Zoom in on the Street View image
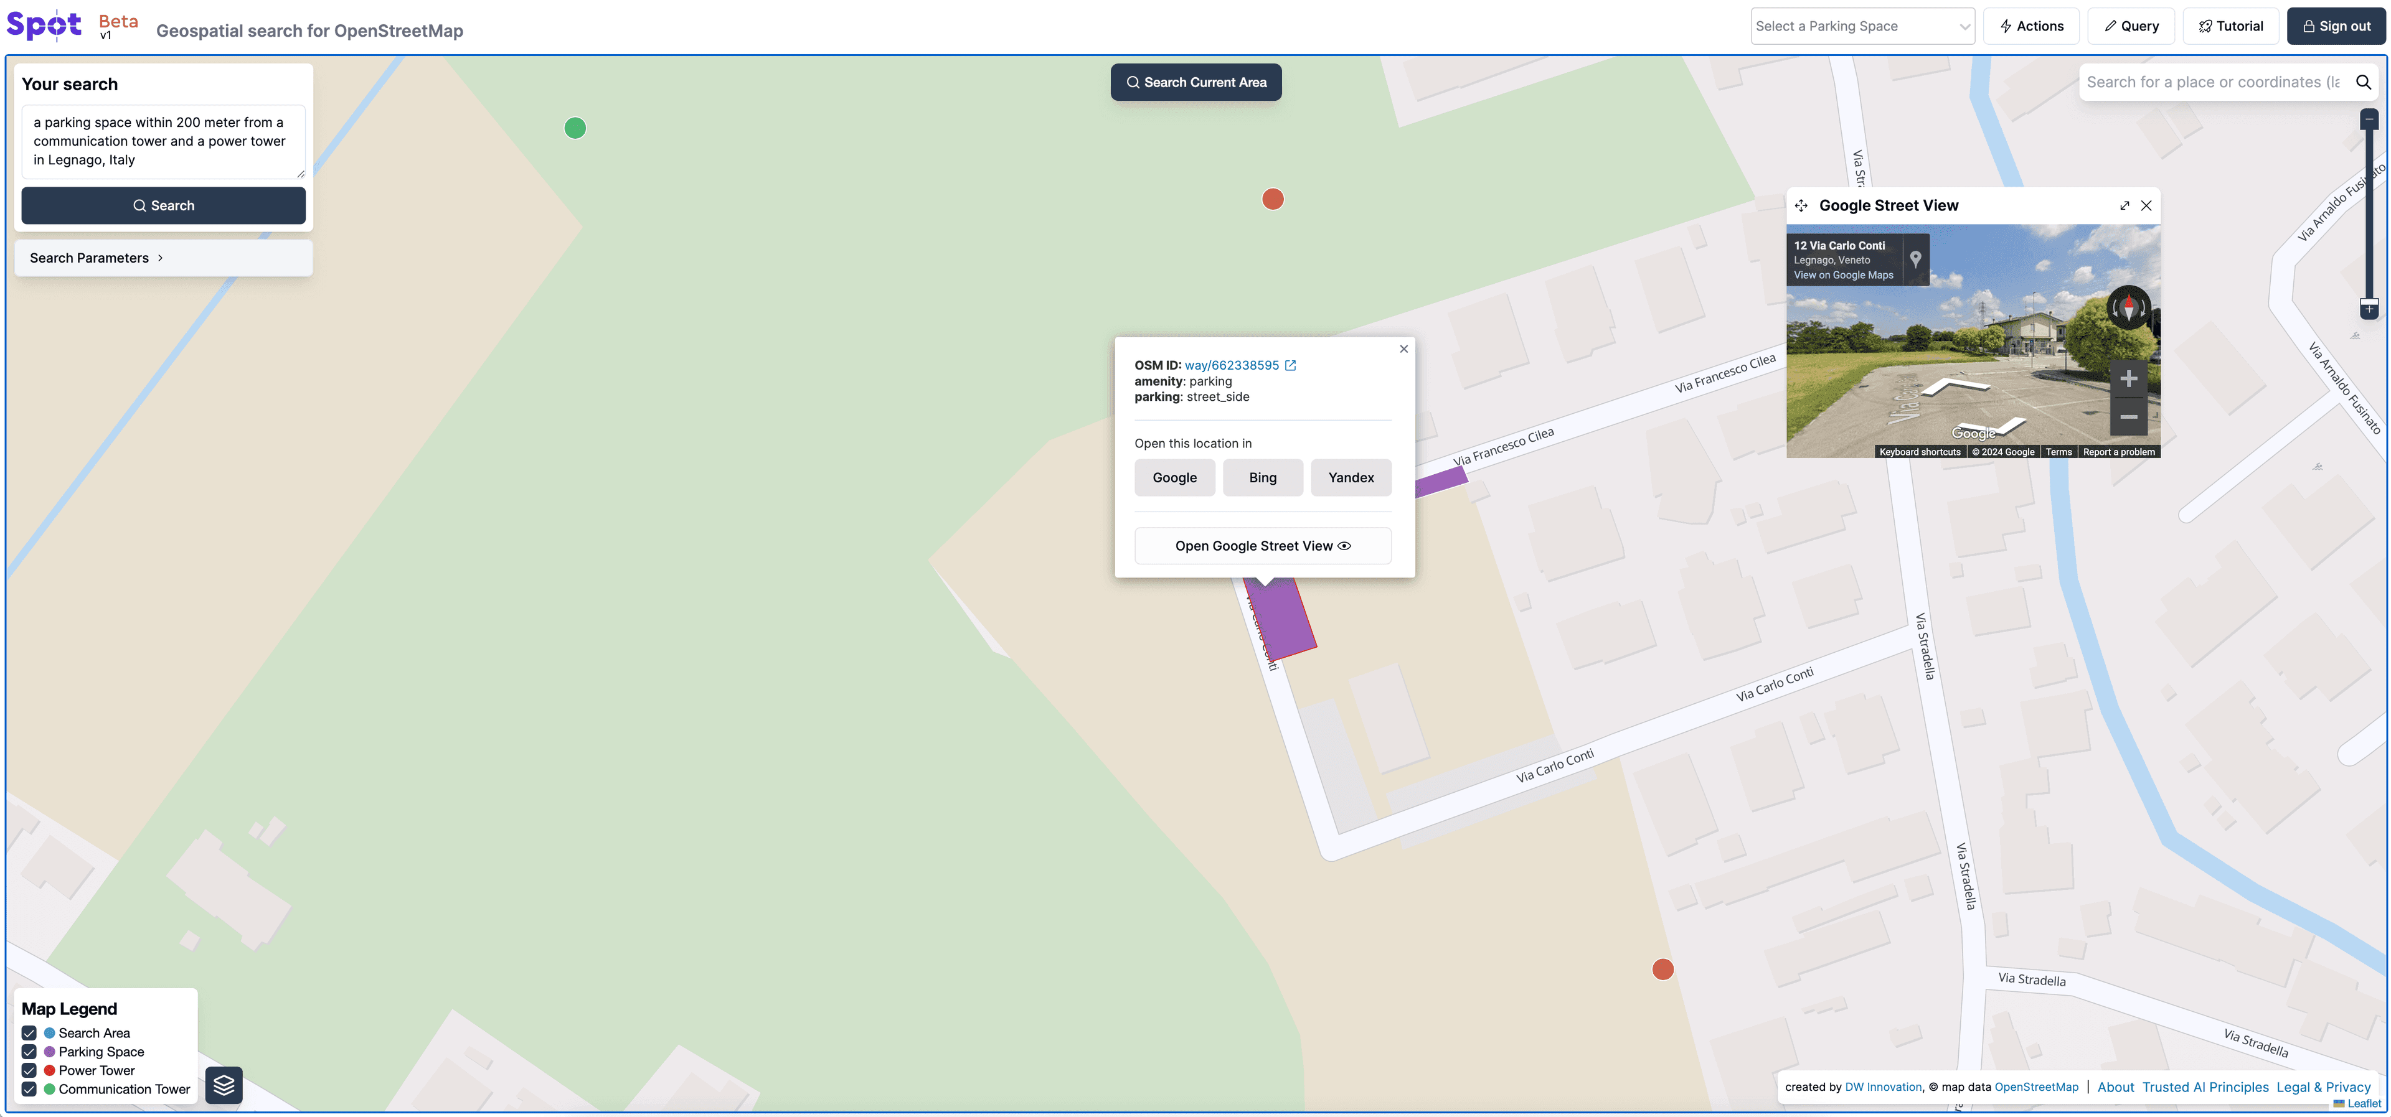This screenshot has height=1117, width=2391. pos(2128,378)
